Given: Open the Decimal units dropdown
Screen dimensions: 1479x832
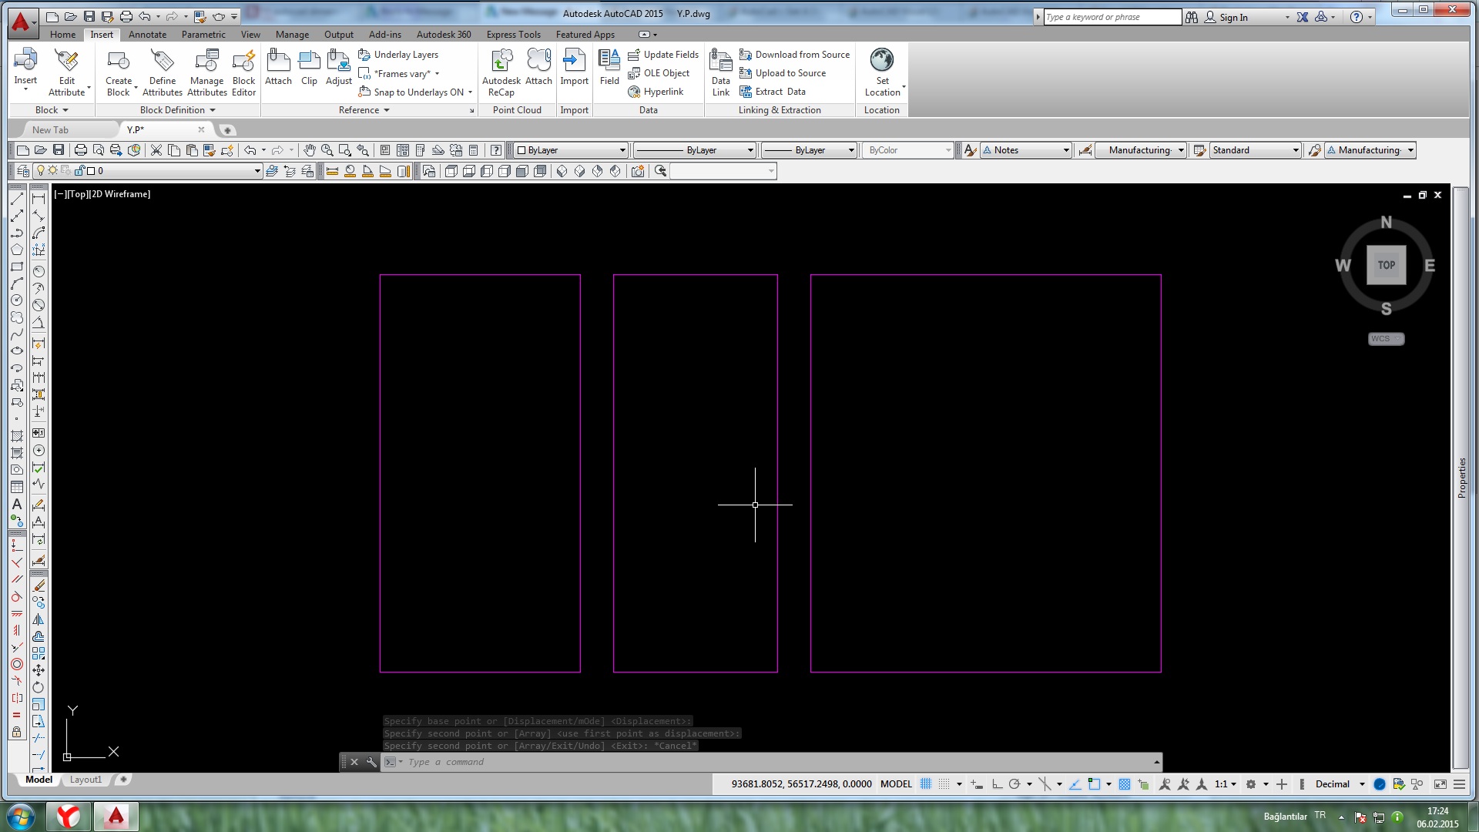Looking at the screenshot, I should click(x=1340, y=784).
